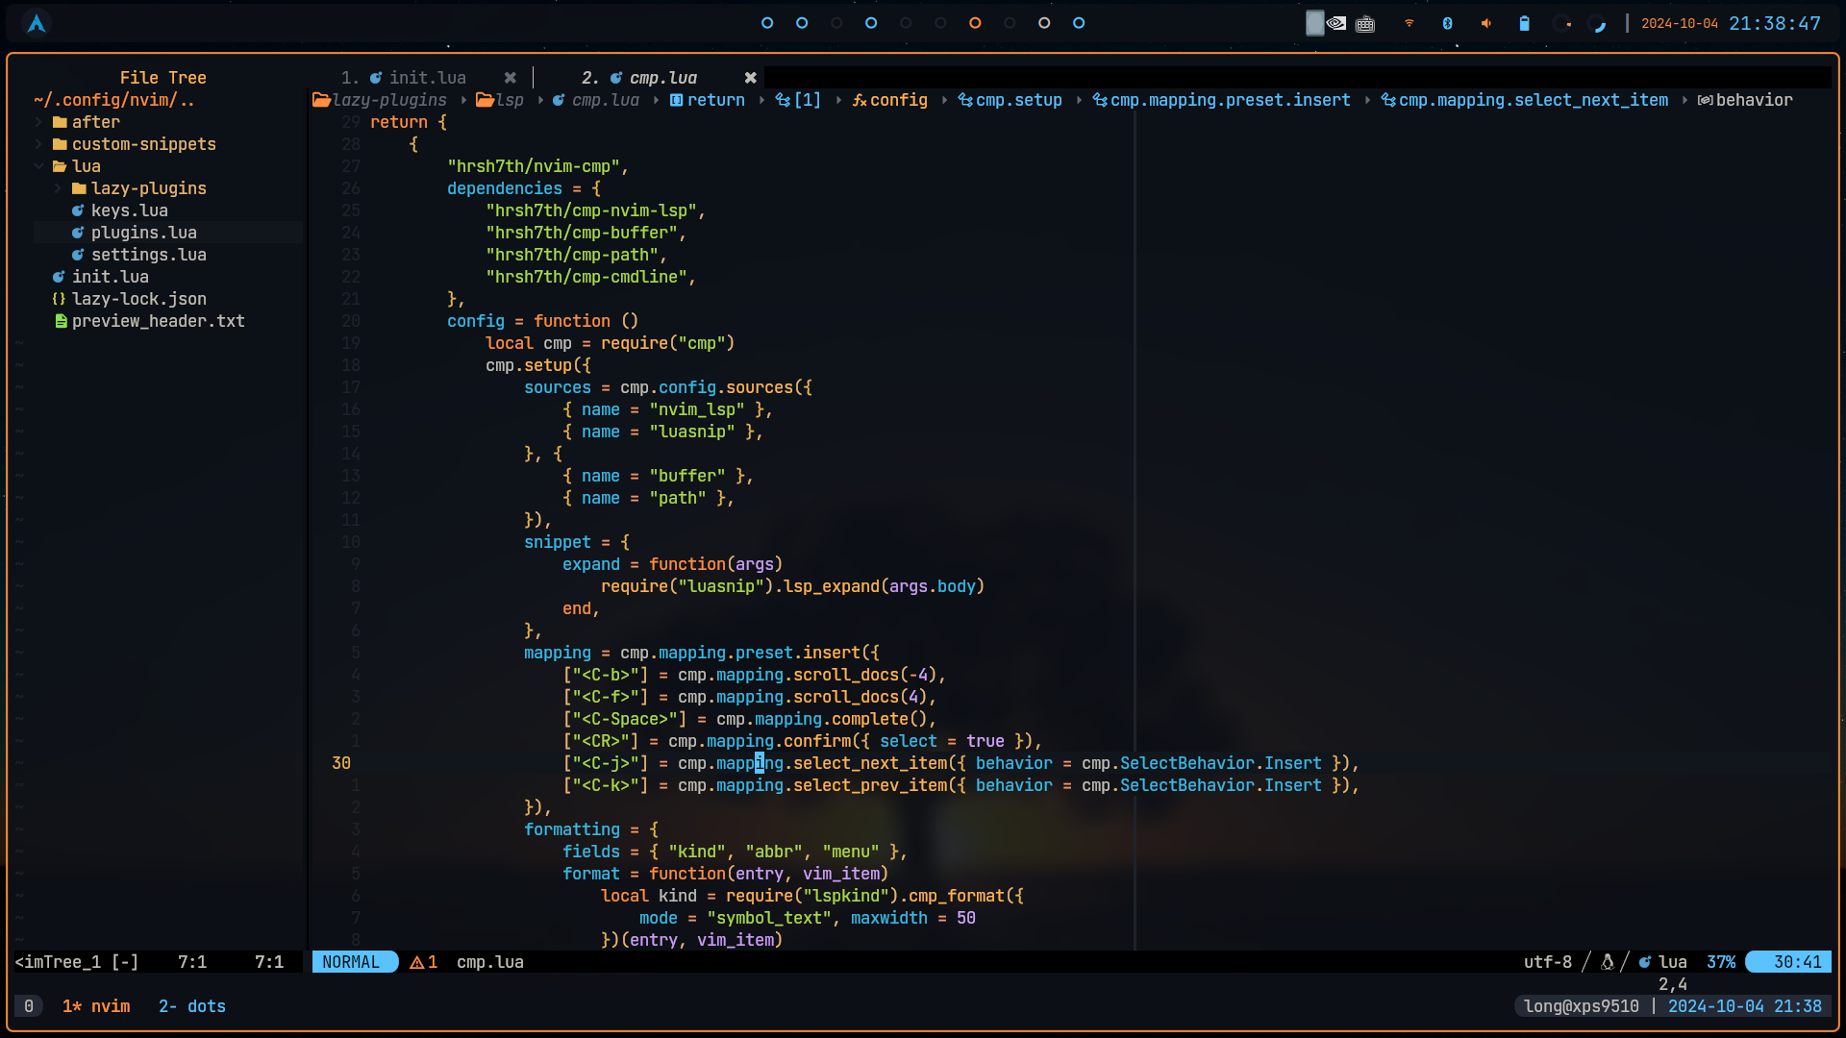Viewport: 1846px width, 1038px height.
Task: Open preview_header.txt in the file tree
Action: (x=159, y=321)
